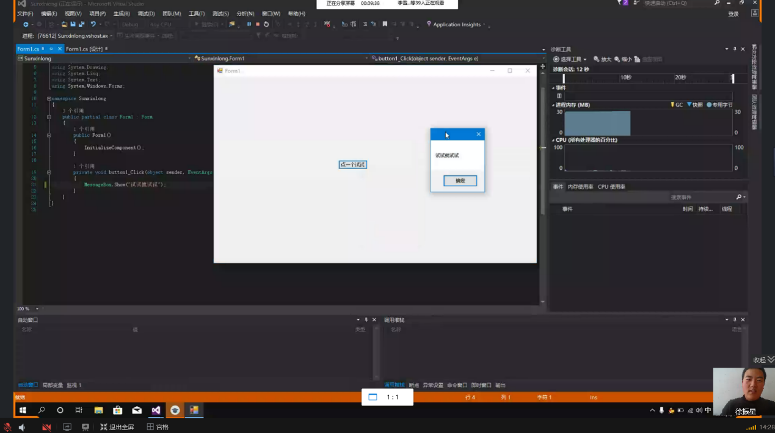Open Visual Studio from the Windows taskbar

[x=156, y=410]
